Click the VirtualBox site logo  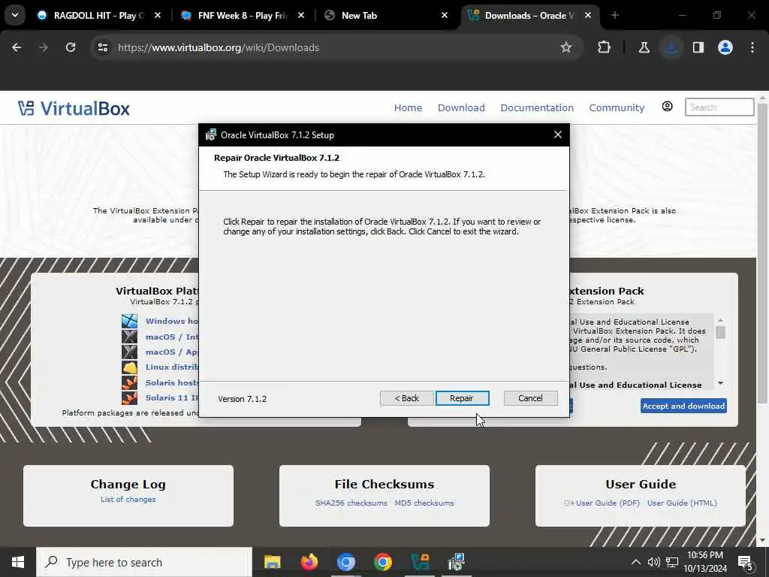74,108
